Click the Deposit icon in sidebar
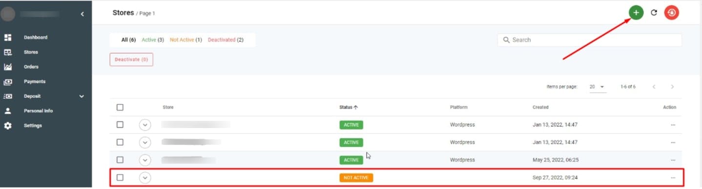Viewport: 702px width, 189px height. click(8, 96)
